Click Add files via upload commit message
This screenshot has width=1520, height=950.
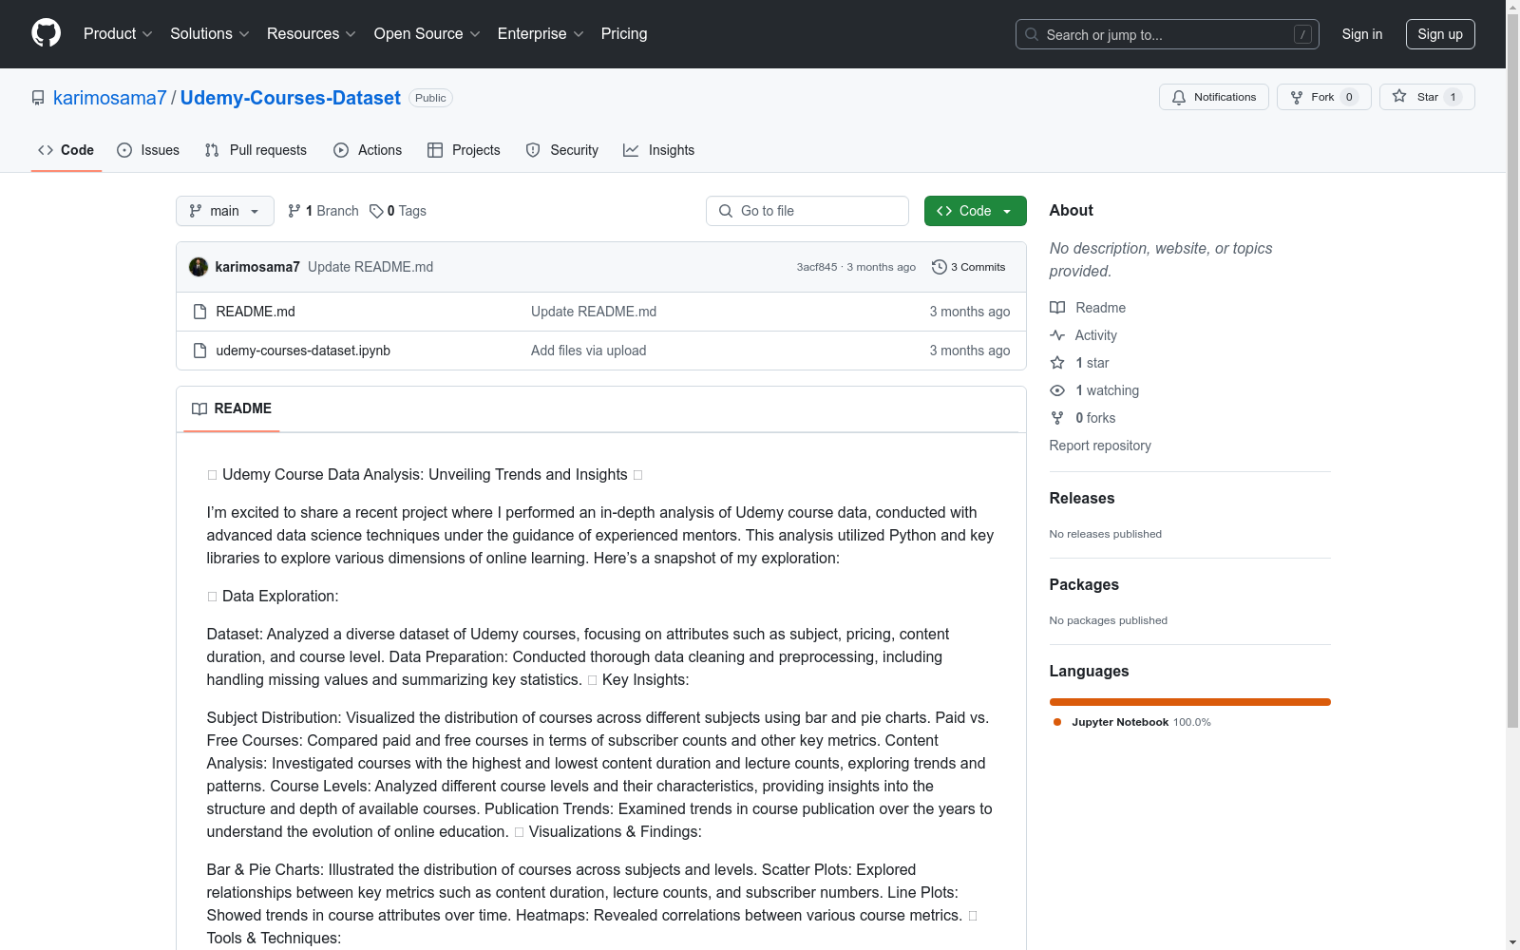coord(589,351)
